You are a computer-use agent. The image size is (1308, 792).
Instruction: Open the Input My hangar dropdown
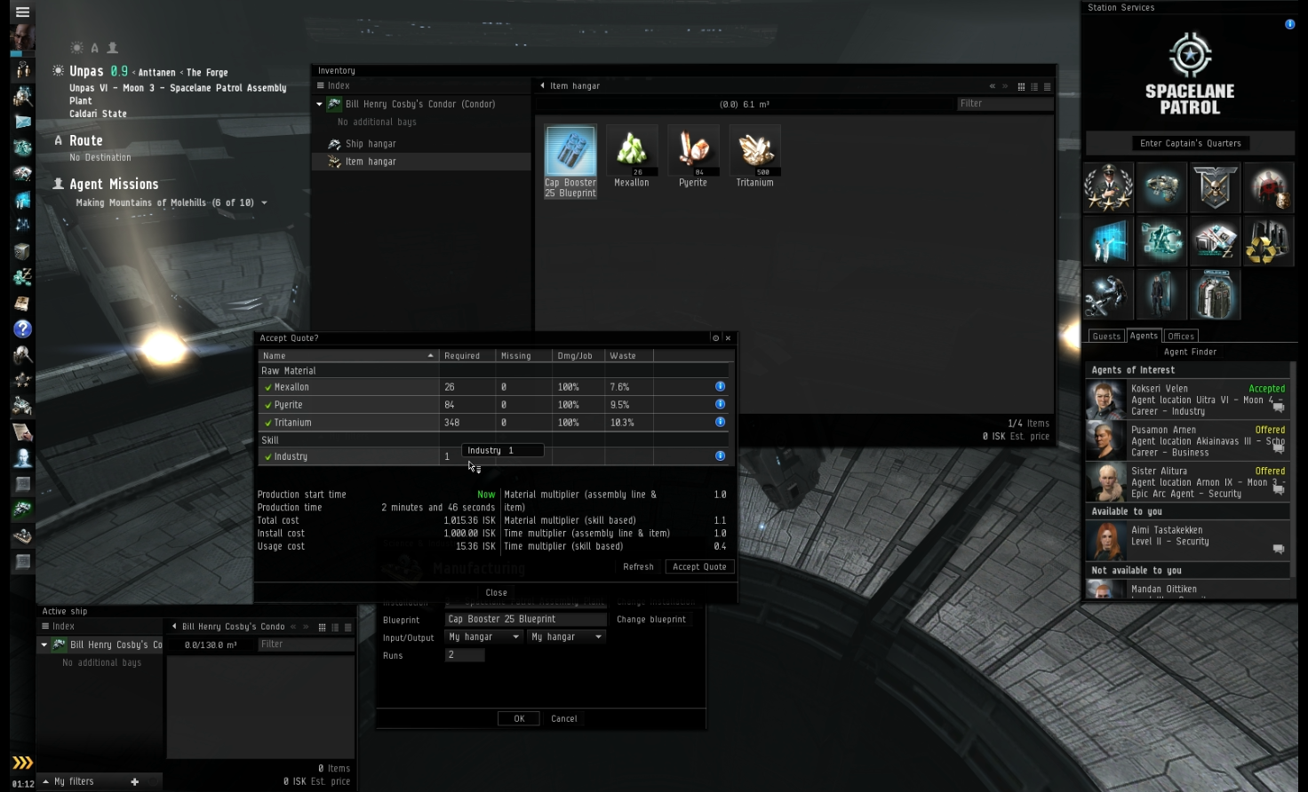point(483,637)
